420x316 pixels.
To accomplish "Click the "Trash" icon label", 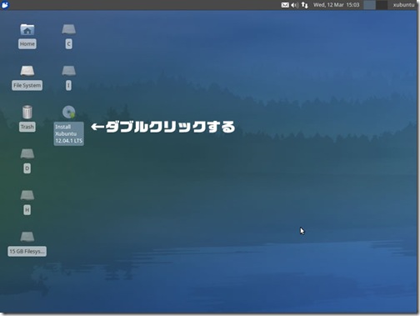I will click(x=27, y=127).
